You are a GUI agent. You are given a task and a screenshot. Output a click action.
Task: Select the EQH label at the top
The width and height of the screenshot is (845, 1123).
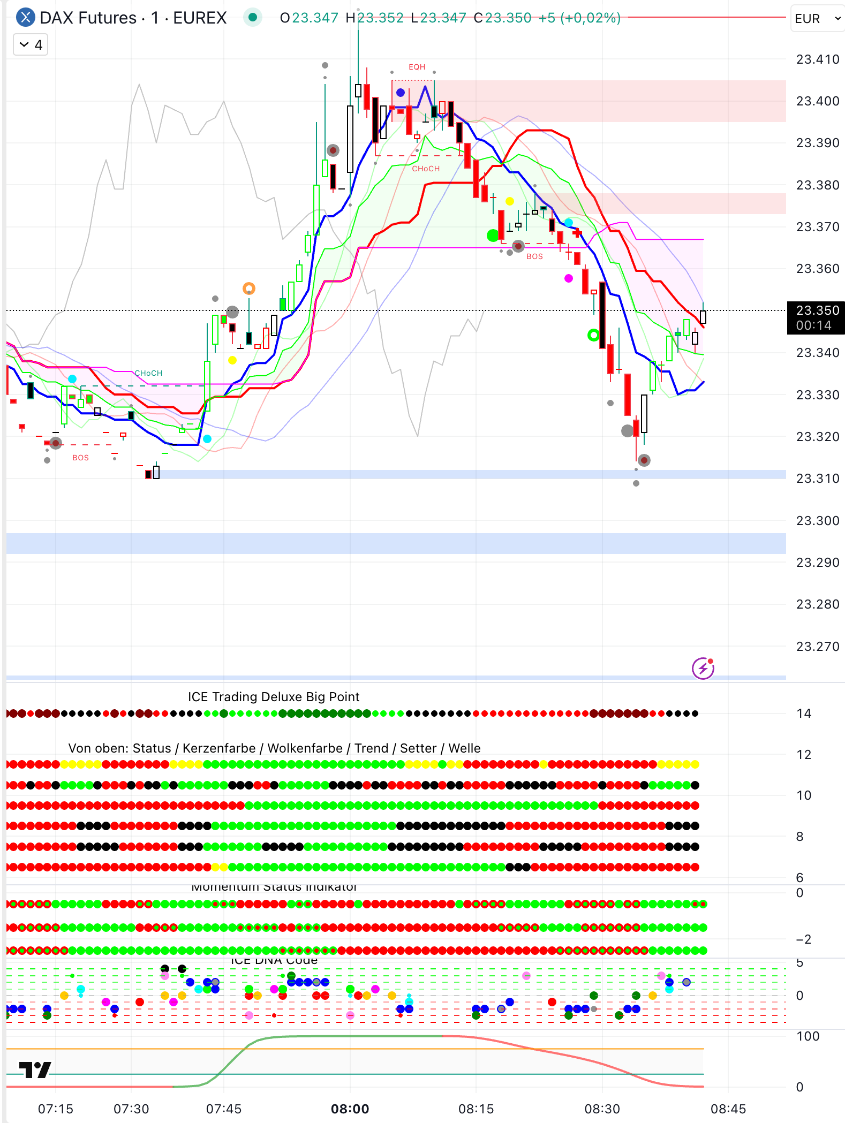[417, 67]
